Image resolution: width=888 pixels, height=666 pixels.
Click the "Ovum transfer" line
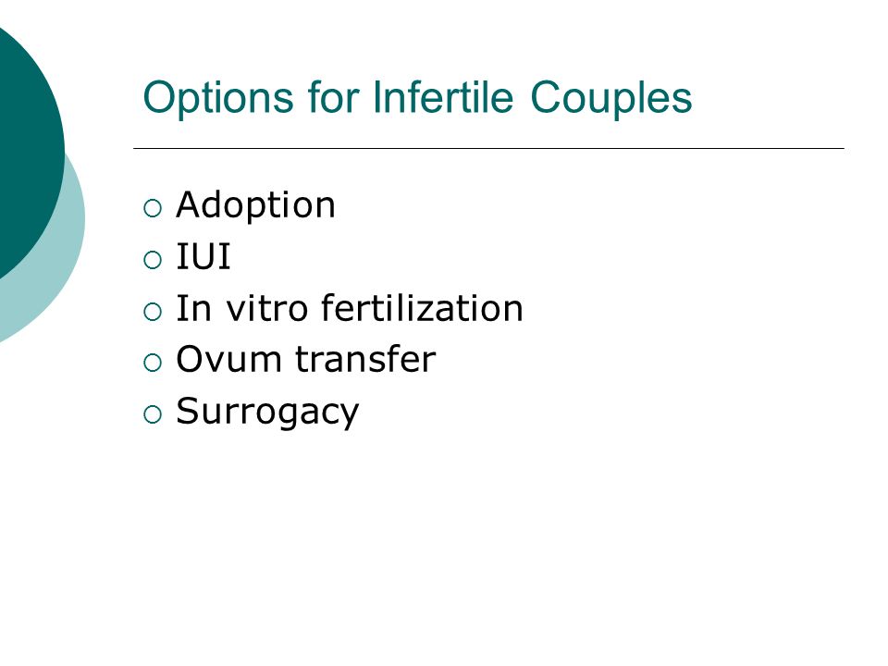click(306, 360)
